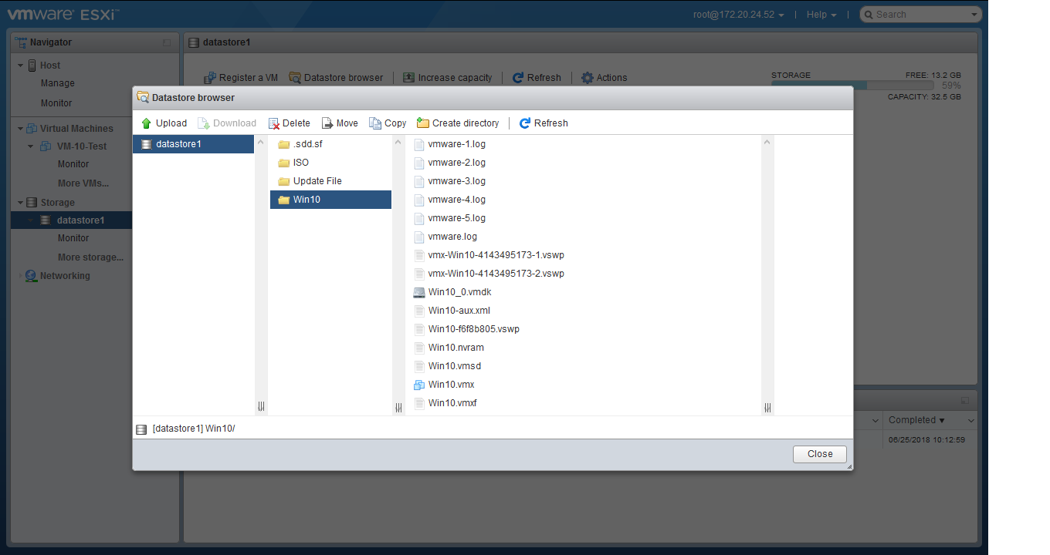This screenshot has width=1050, height=555.
Task: Select datastore1 in the browser left pane
Action: [x=178, y=144]
